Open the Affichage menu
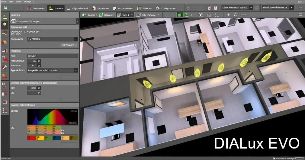The height and width of the screenshot is (160, 305). pyautogui.click(x=27, y=2)
